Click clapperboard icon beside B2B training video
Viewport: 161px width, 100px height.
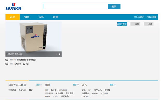click(7, 60)
